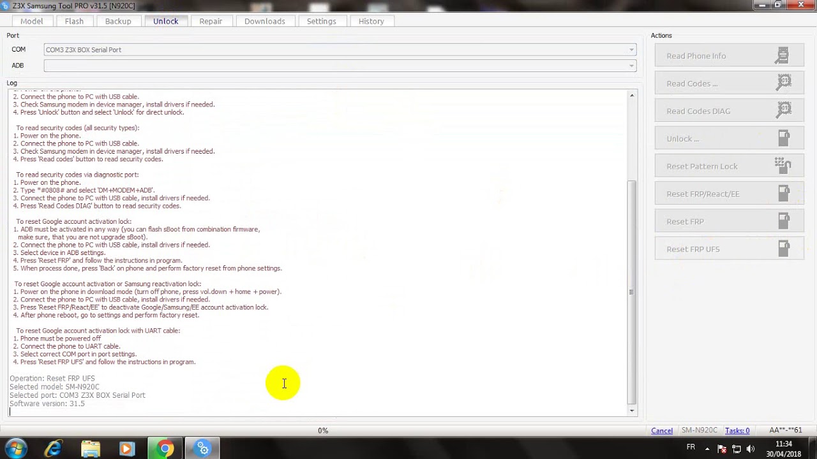
Task: Click the log vertical scrollbar thumb
Action: 632,292
